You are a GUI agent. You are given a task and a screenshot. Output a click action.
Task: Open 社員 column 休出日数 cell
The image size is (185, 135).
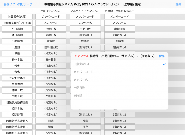(x=51, y=35)
